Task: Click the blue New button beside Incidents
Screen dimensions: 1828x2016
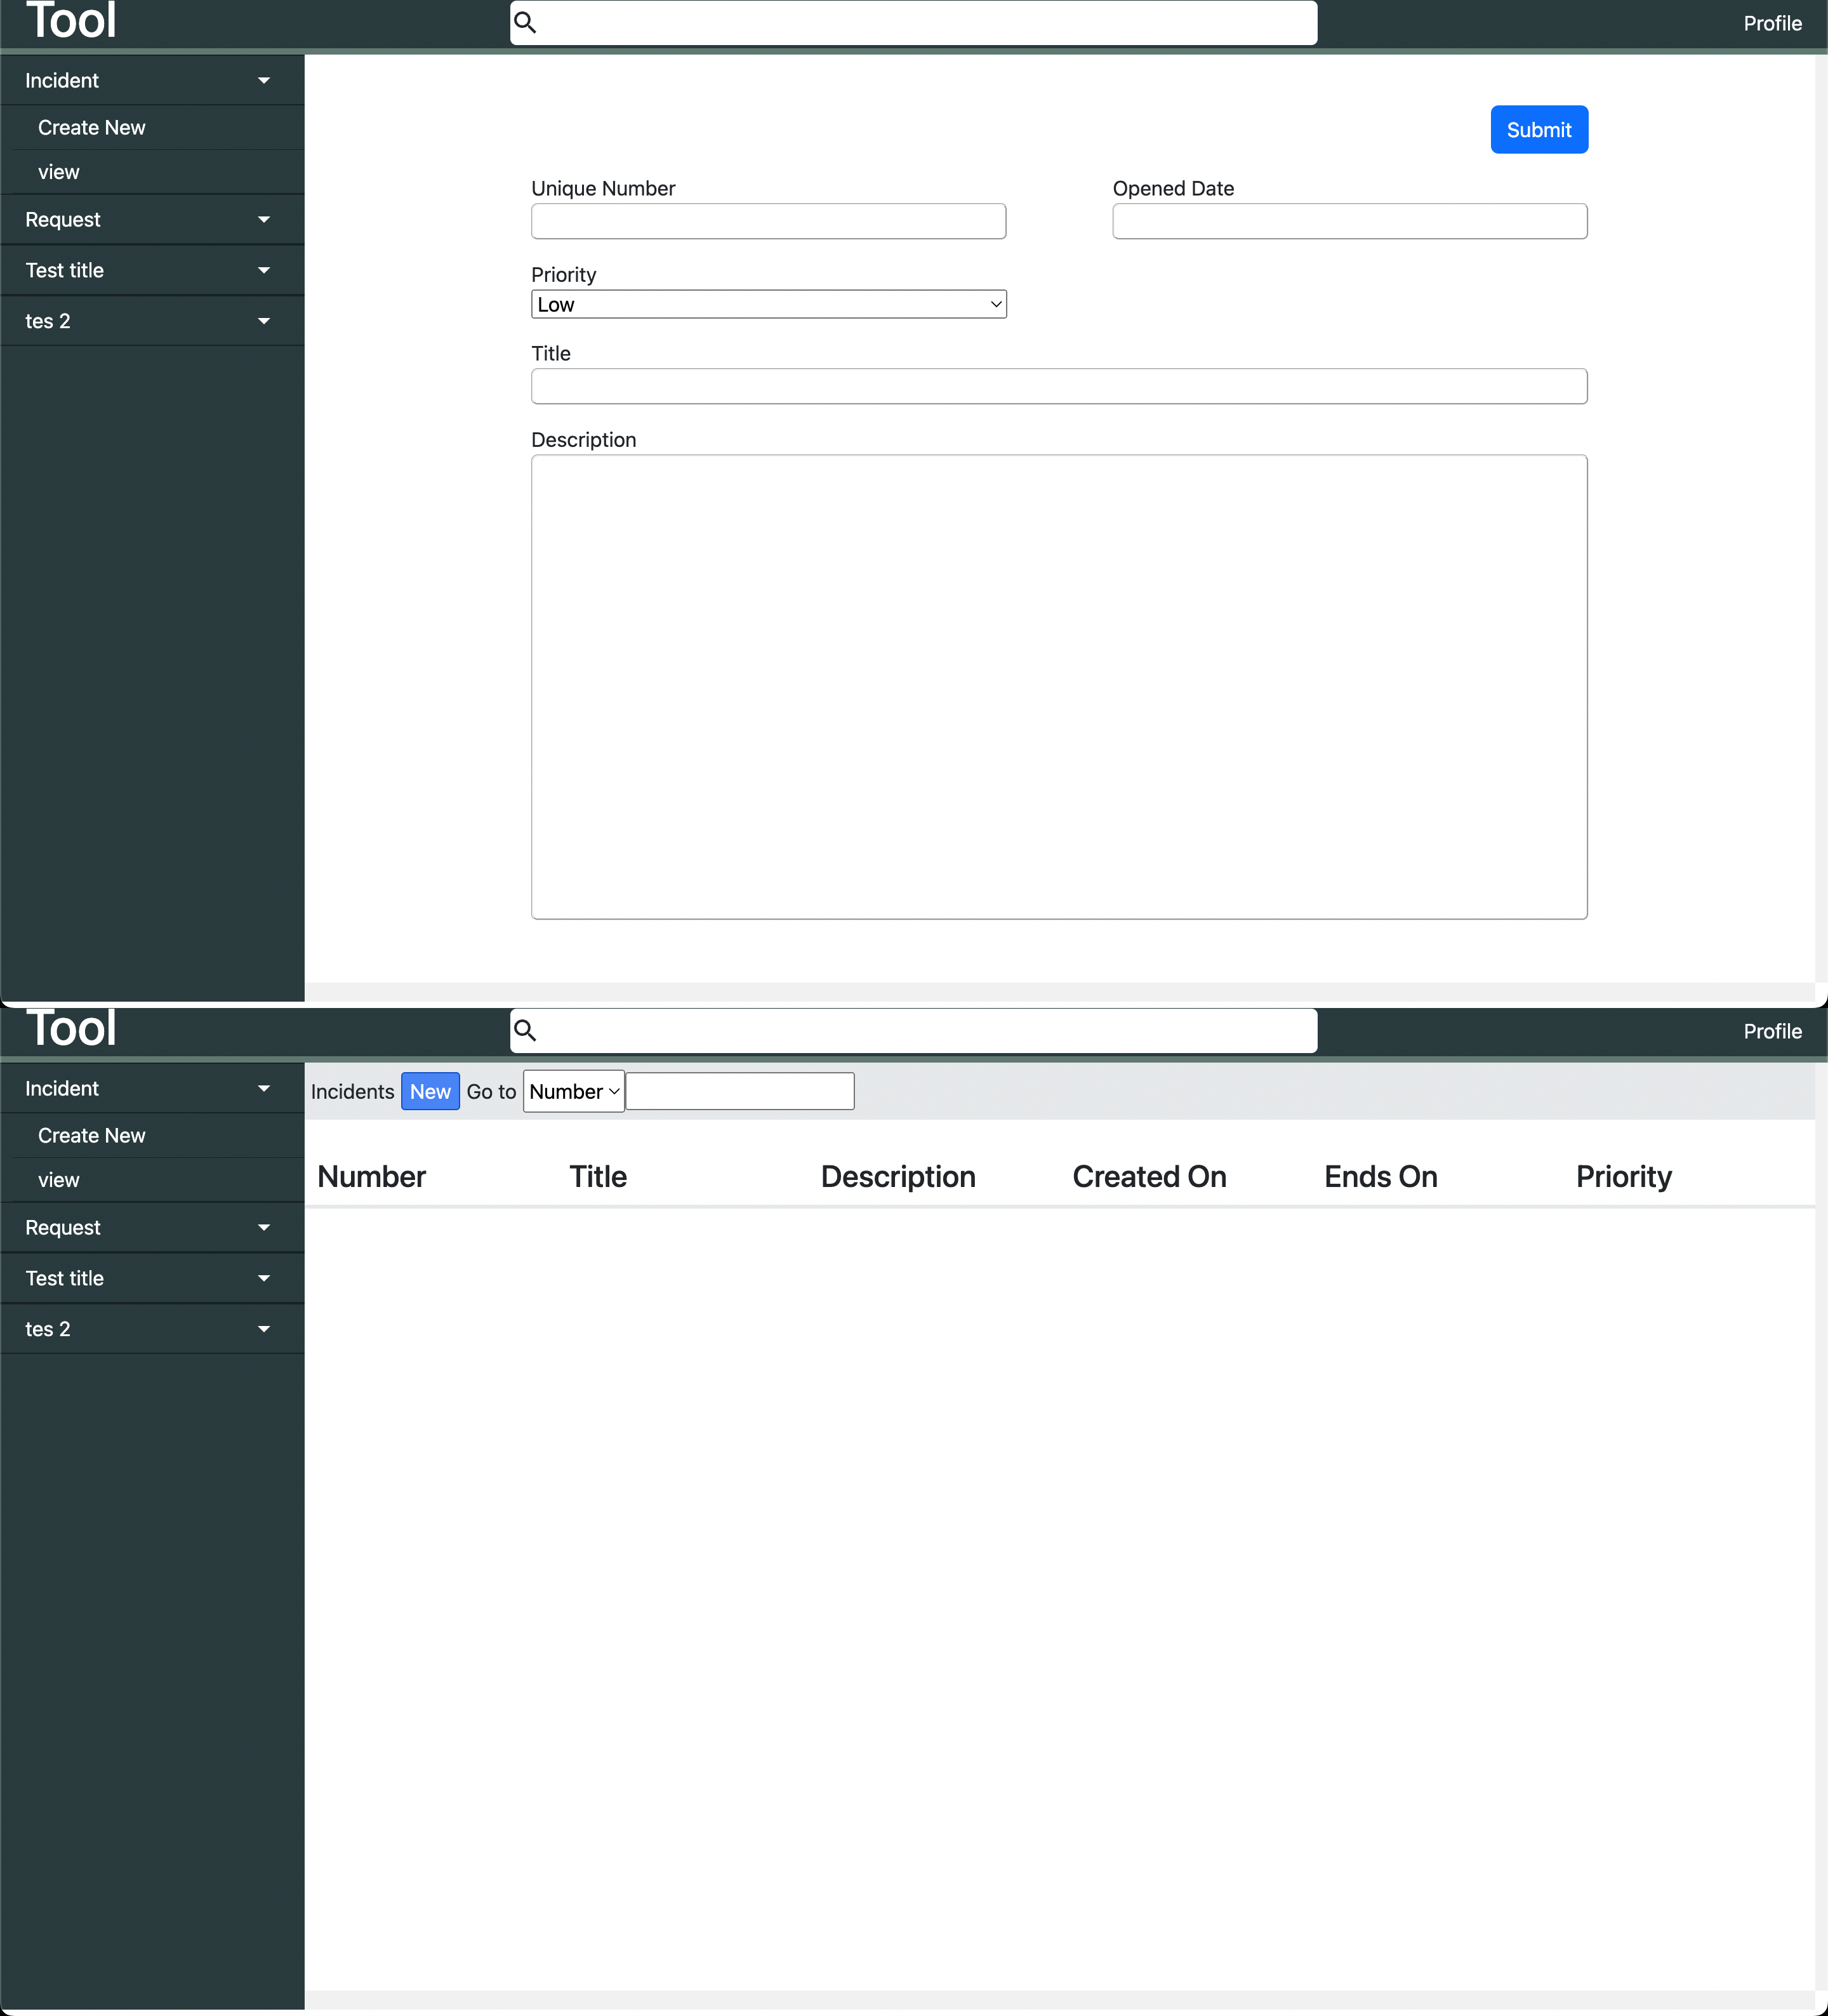Action: coord(430,1092)
